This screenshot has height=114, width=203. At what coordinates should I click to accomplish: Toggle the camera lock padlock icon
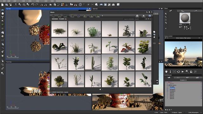pyautogui.click(x=191, y=72)
